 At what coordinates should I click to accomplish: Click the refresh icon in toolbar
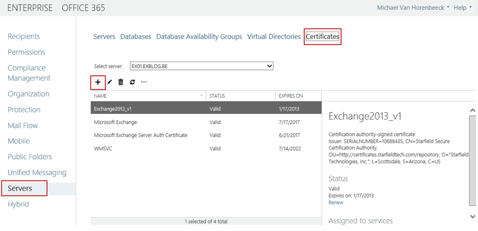[132, 82]
